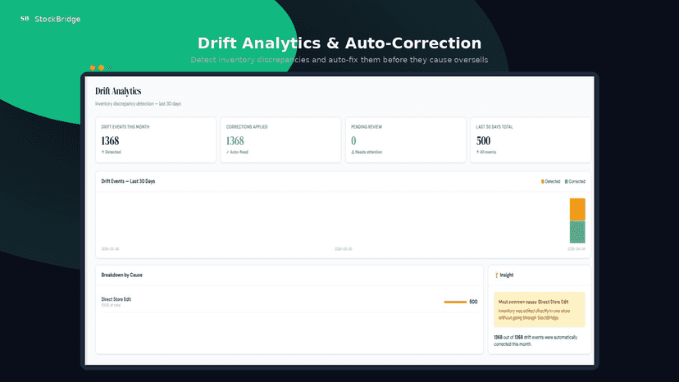
Task: Click the value 500 in Last 30 Days Total
Action: point(483,141)
